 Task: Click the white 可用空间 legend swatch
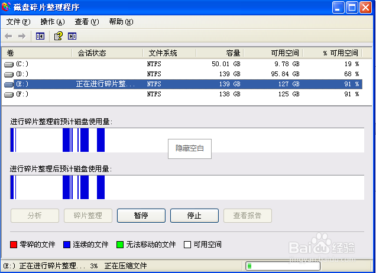(187, 245)
